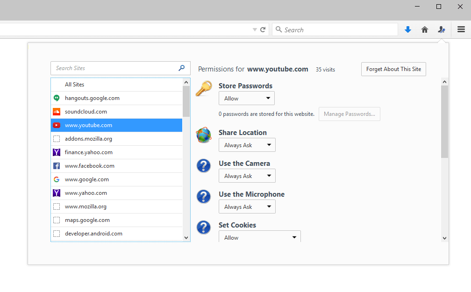
Task: Open the Use the Microphone dropdown
Action: click(x=247, y=207)
